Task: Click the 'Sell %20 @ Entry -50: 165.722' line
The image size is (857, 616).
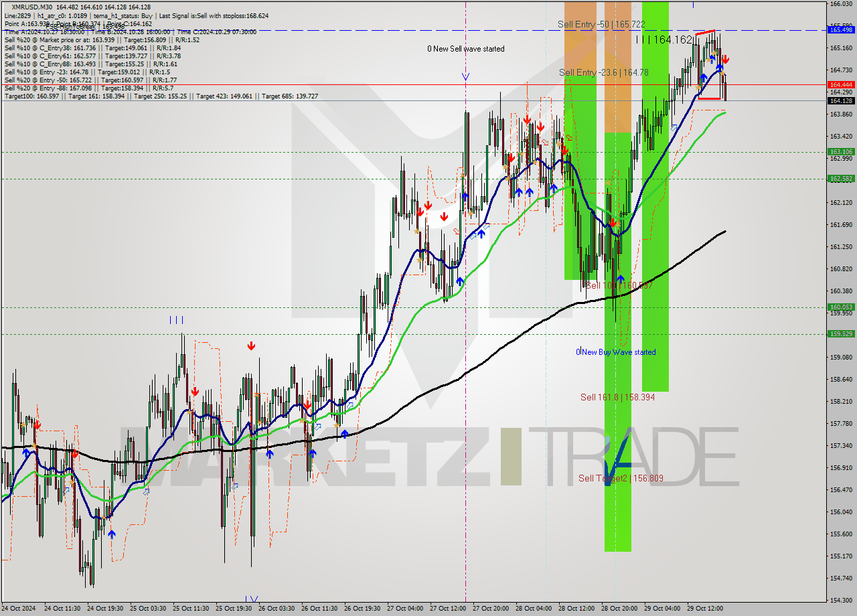Action: pos(90,80)
